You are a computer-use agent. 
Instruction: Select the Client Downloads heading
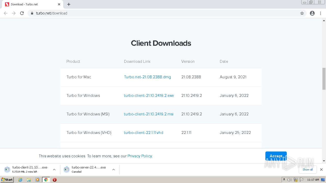point(161,43)
